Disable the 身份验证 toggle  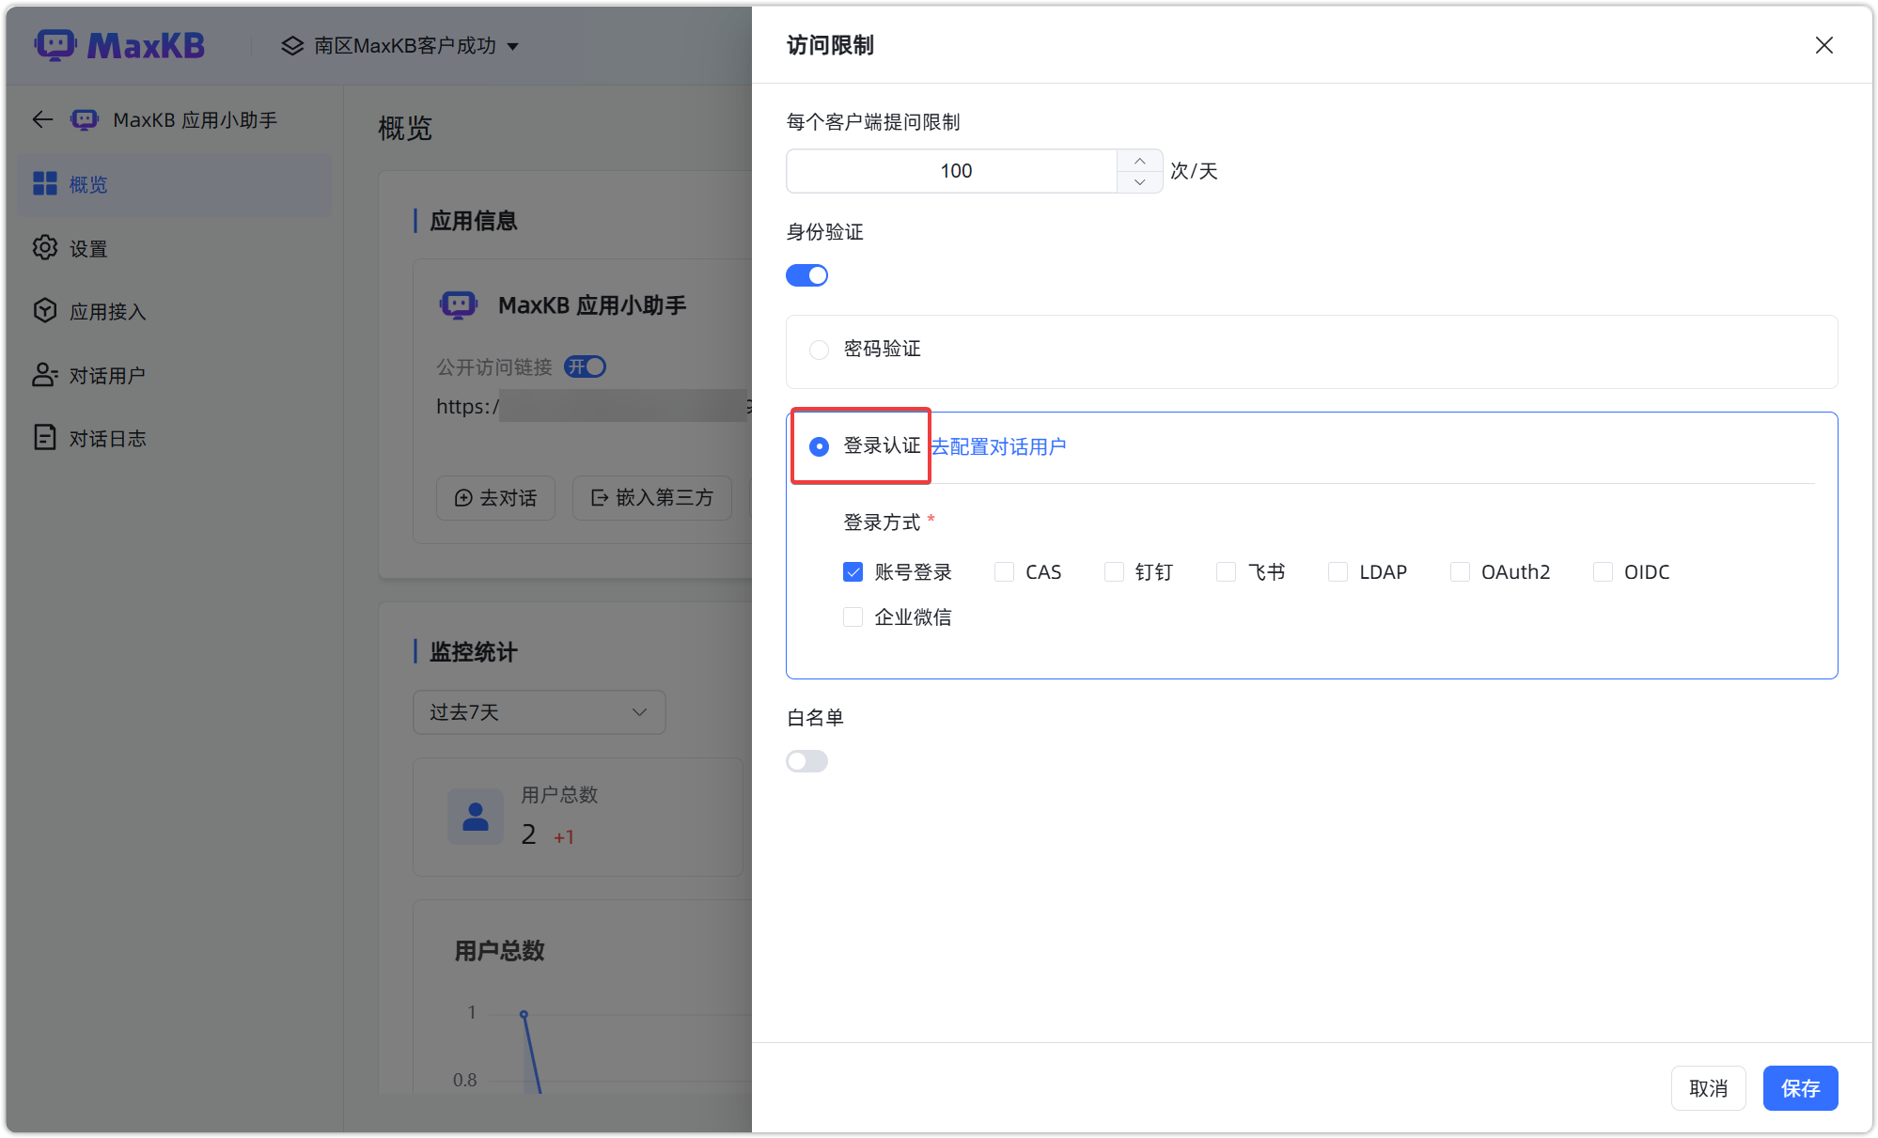point(806,275)
